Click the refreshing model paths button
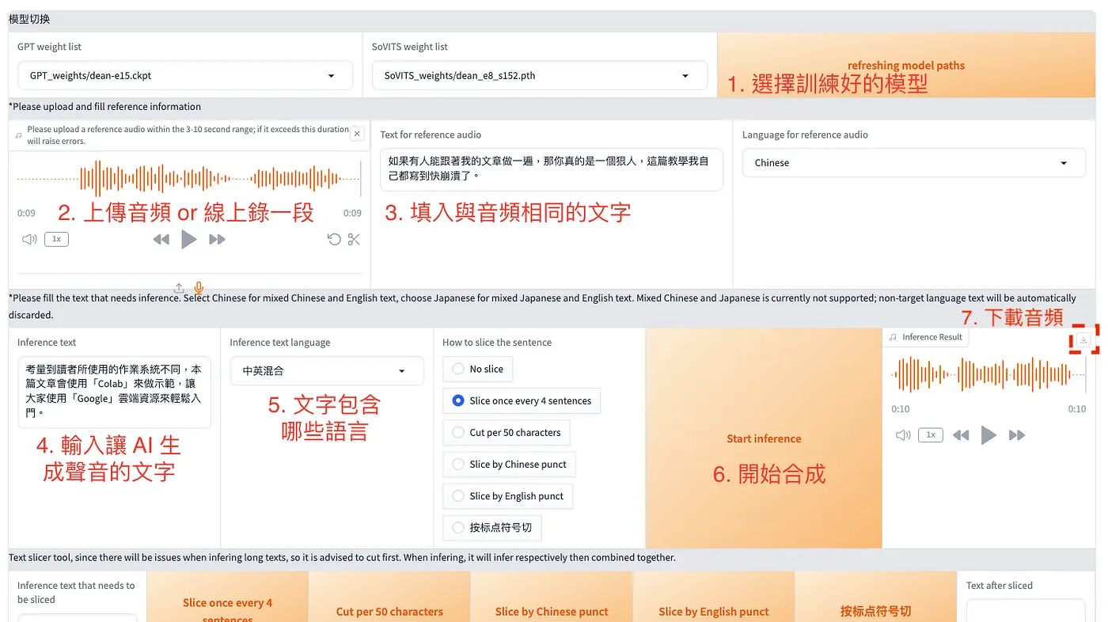The height and width of the screenshot is (622, 1108). point(906,66)
